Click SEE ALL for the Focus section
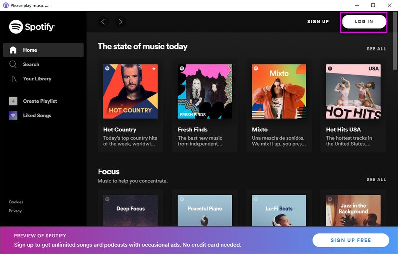The image size is (398, 254). (376, 180)
